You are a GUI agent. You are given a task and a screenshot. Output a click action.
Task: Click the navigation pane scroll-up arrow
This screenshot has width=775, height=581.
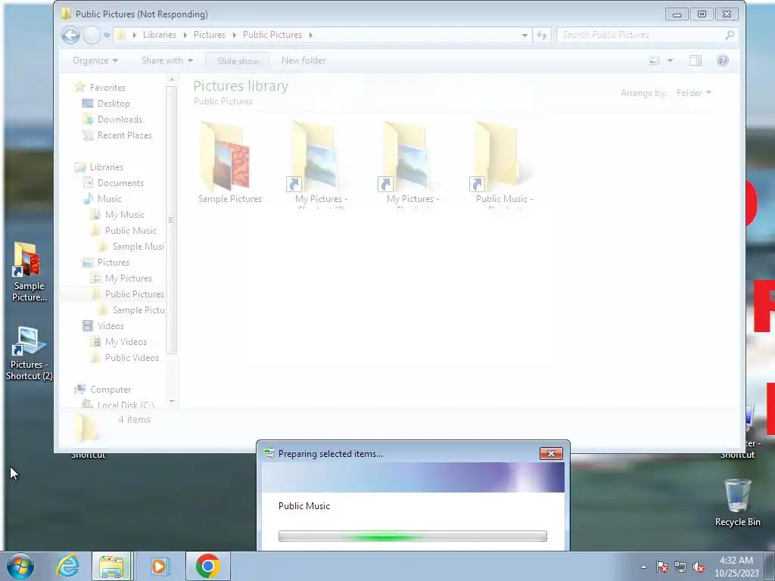click(x=172, y=79)
